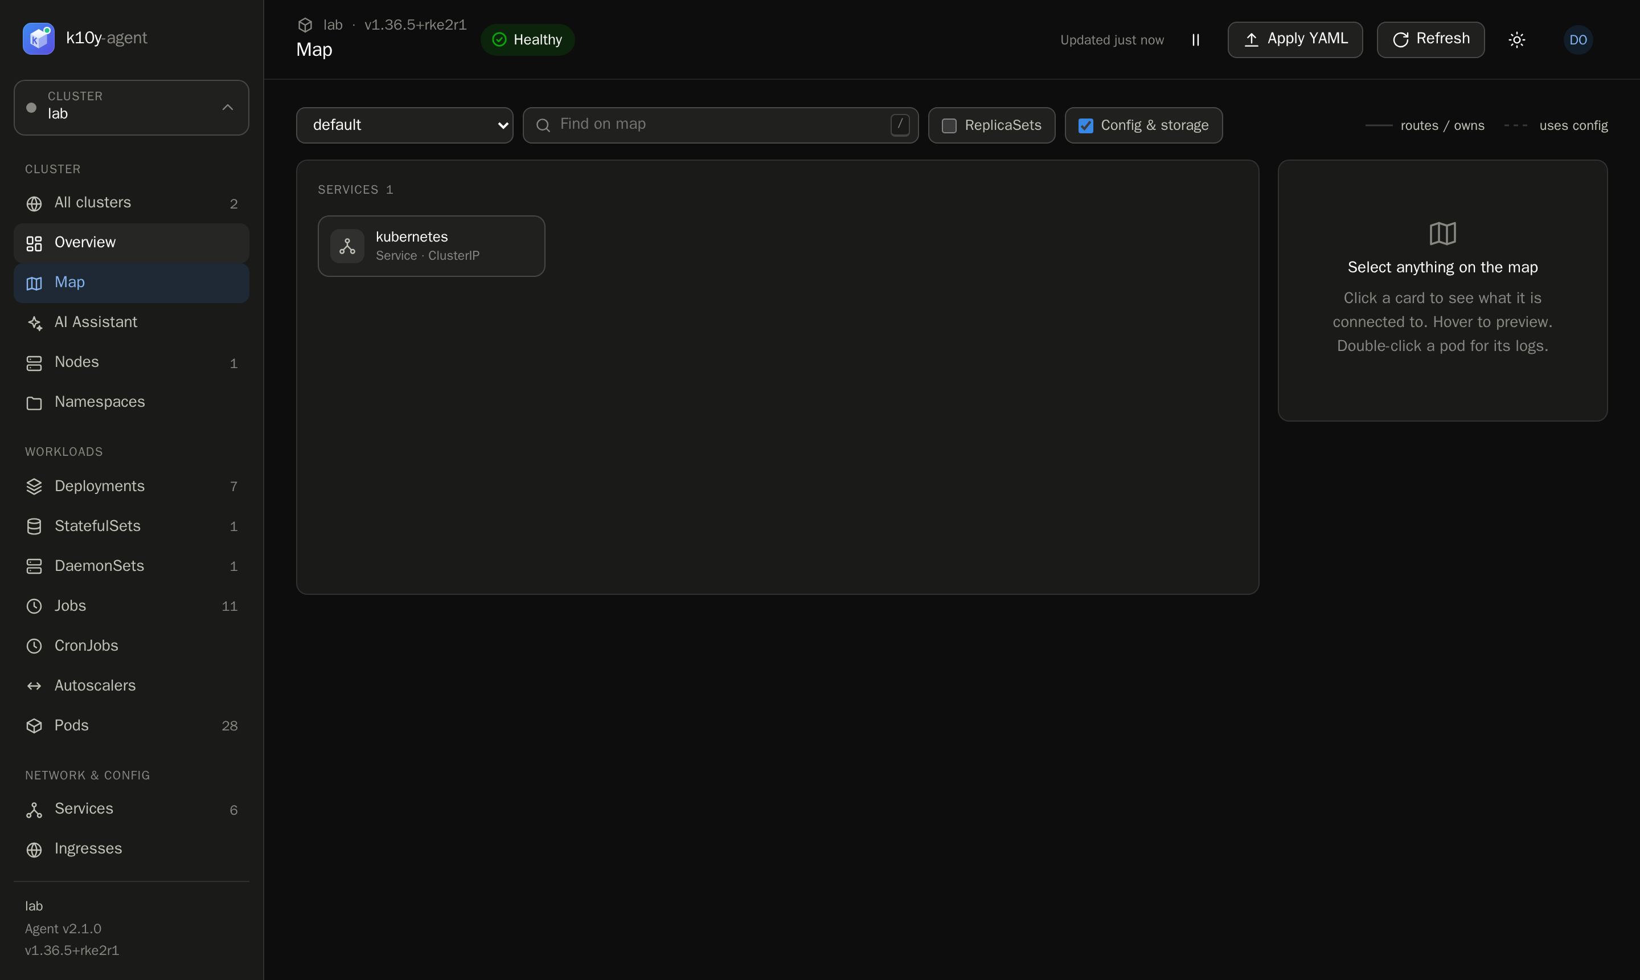
Task: Click the Overview grid icon
Action: click(x=34, y=244)
